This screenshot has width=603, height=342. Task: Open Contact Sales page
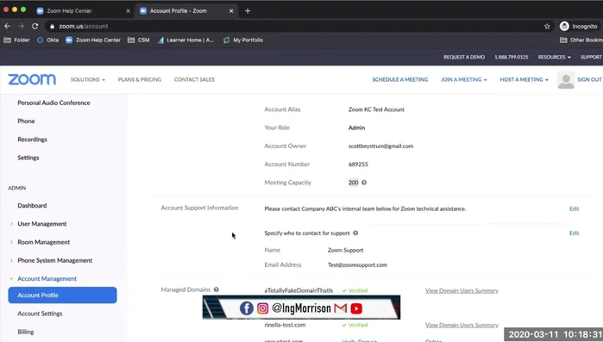[194, 79]
